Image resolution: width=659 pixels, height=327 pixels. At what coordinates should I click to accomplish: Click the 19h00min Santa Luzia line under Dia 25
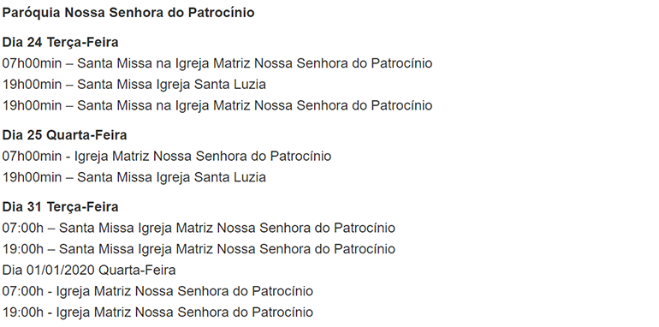134,177
